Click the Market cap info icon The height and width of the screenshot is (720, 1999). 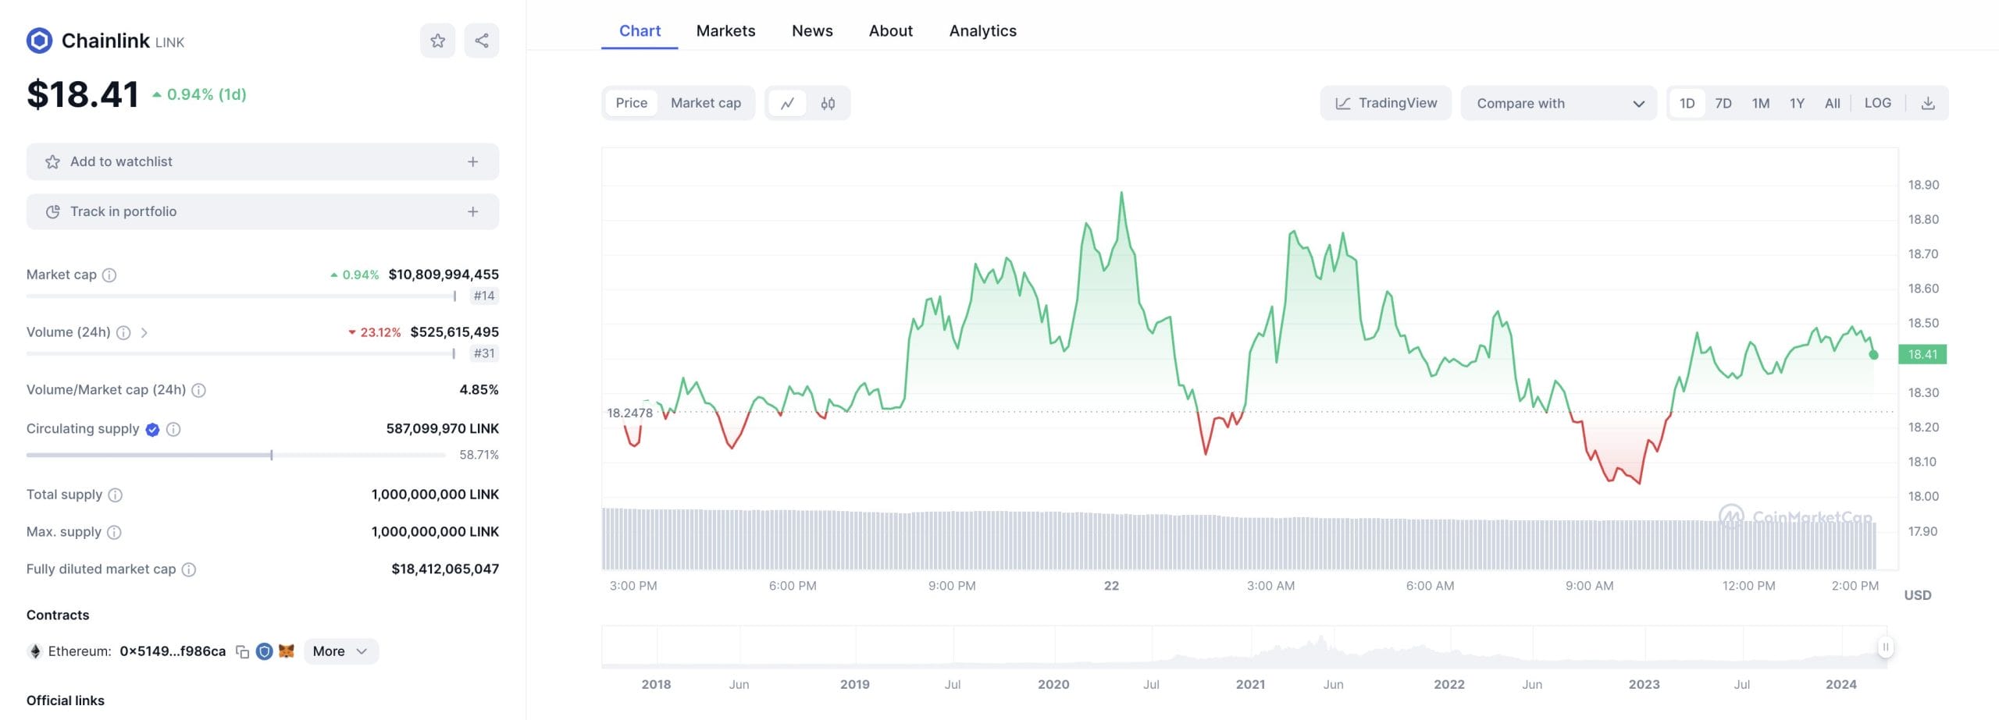pos(110,275)
